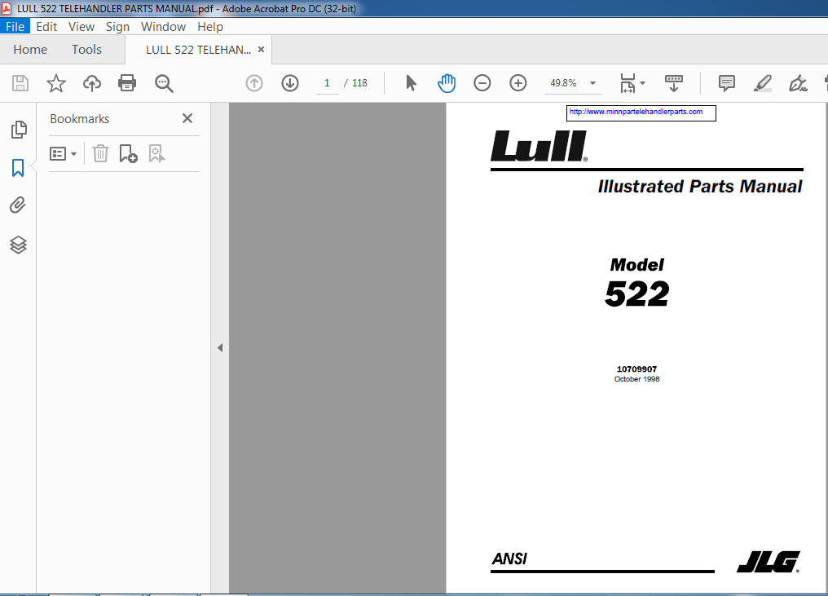The width and height of the screenshot is (828, 596).
Task: Open the zoom level dropdown arrow
Action: pyautogui.click(x=592, y=83)
